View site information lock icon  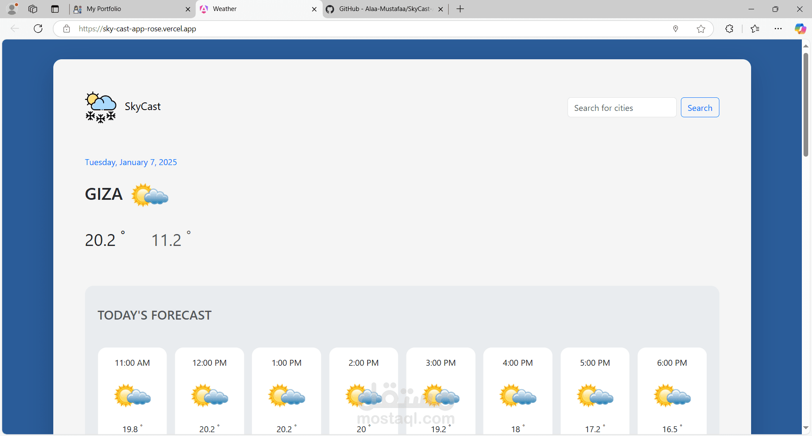pos(66,29)
